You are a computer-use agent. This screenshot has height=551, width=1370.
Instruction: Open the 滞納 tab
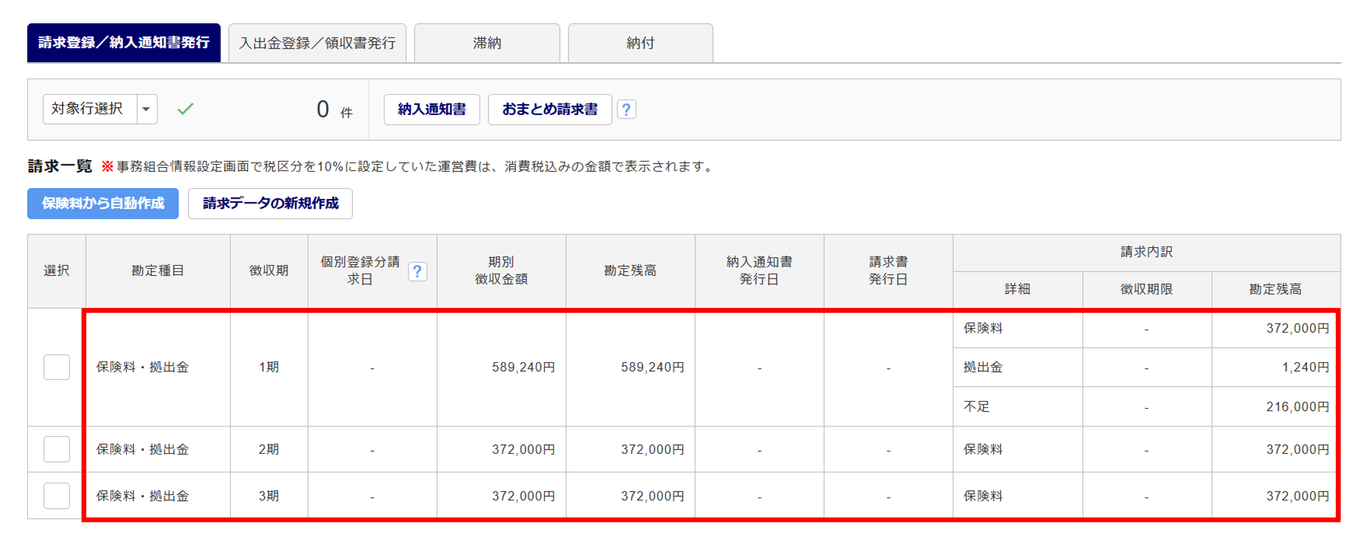487,43
